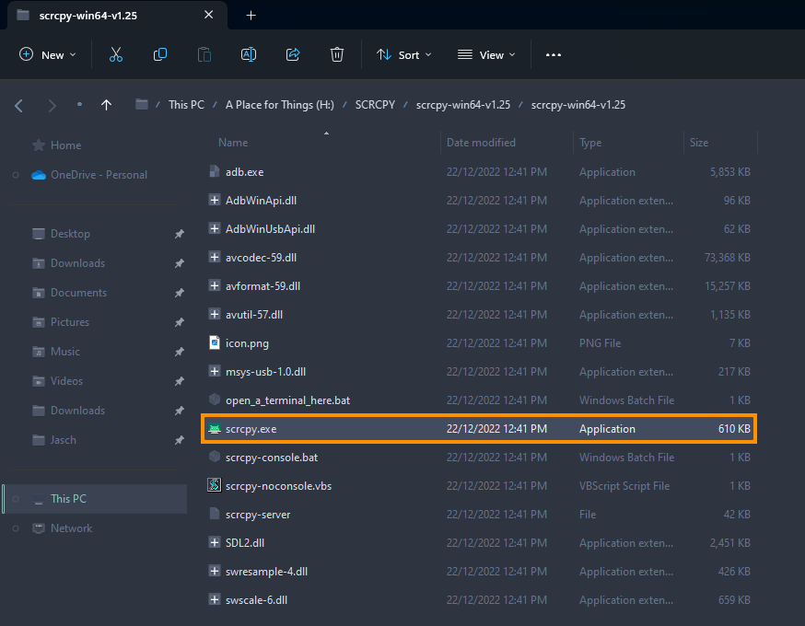Select the AdbWinUsbApi.dll file name
Screen dimensions: 805x626
(x=270, y=229)
